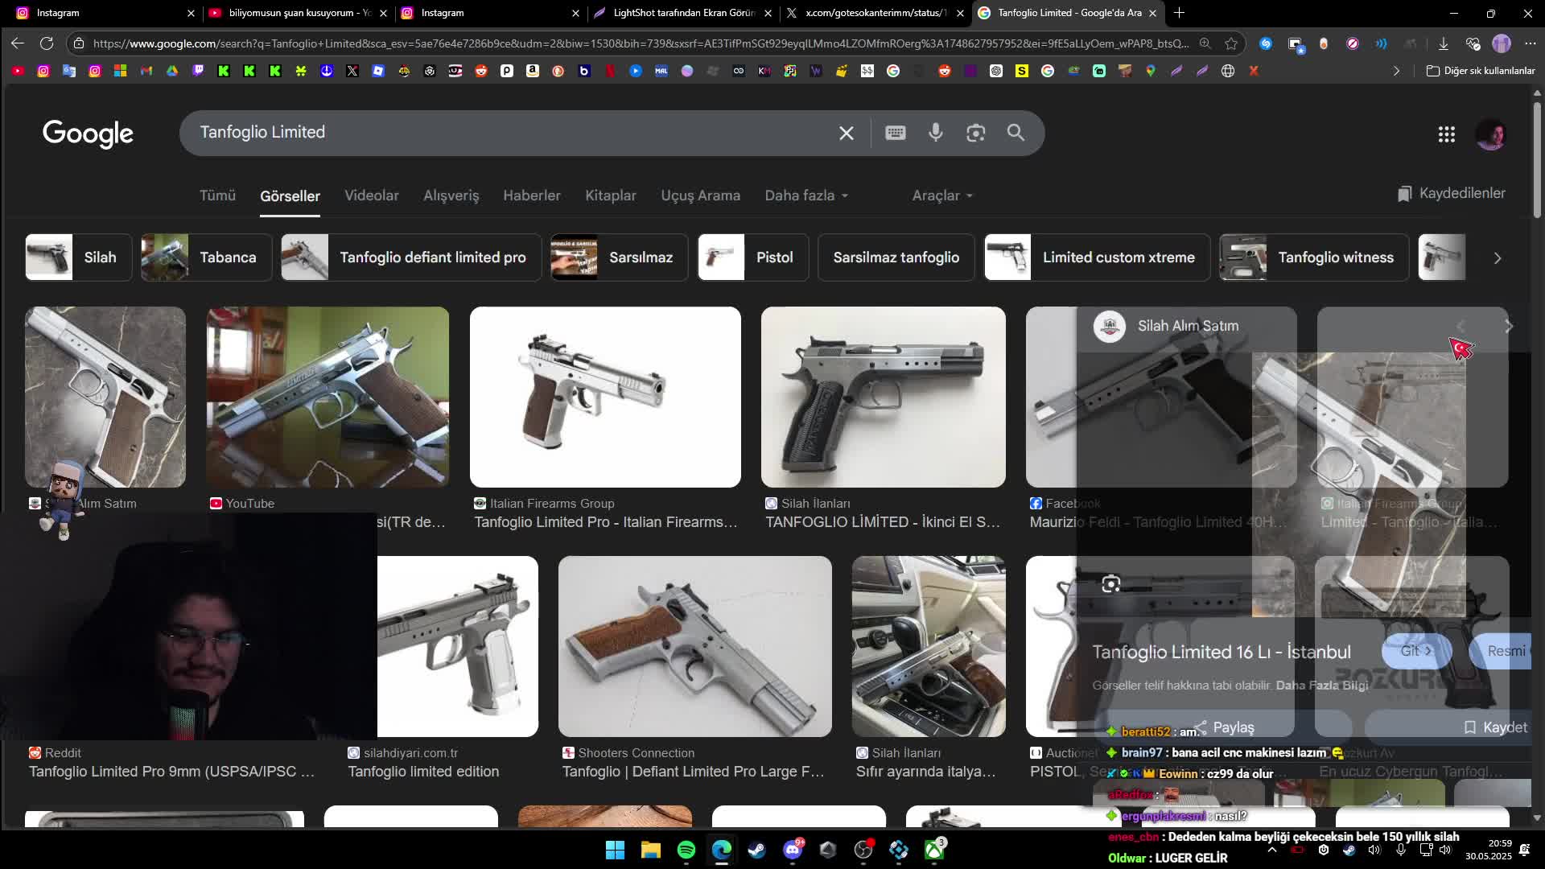The height and width of the screenshot is (869, 1545).
Task: Expand hidden bookmarks overflow chevron
Action: click(x=1396, y=71)
